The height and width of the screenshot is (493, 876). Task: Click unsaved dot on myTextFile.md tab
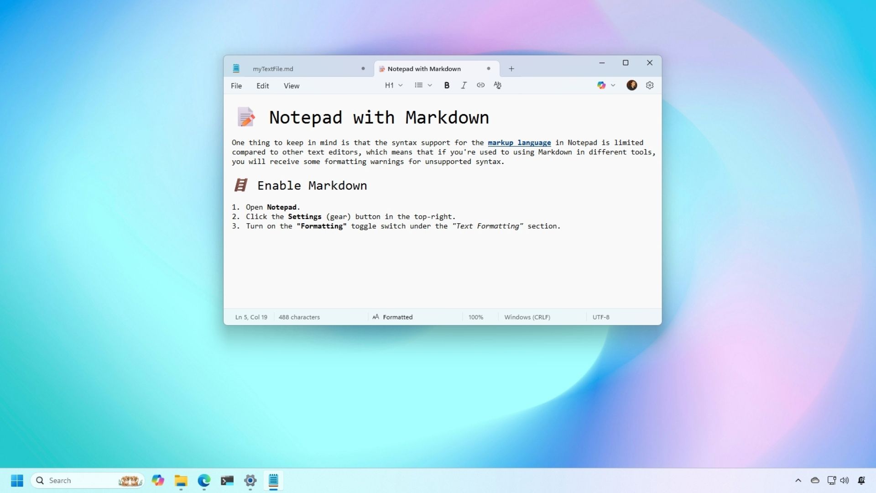363,68
